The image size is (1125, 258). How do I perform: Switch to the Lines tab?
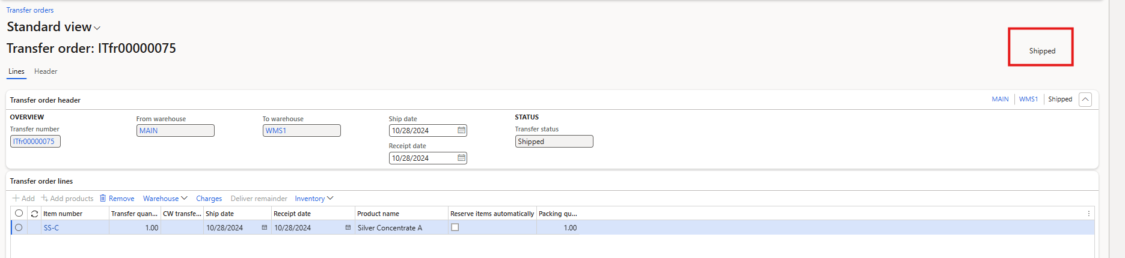point(16,71)
